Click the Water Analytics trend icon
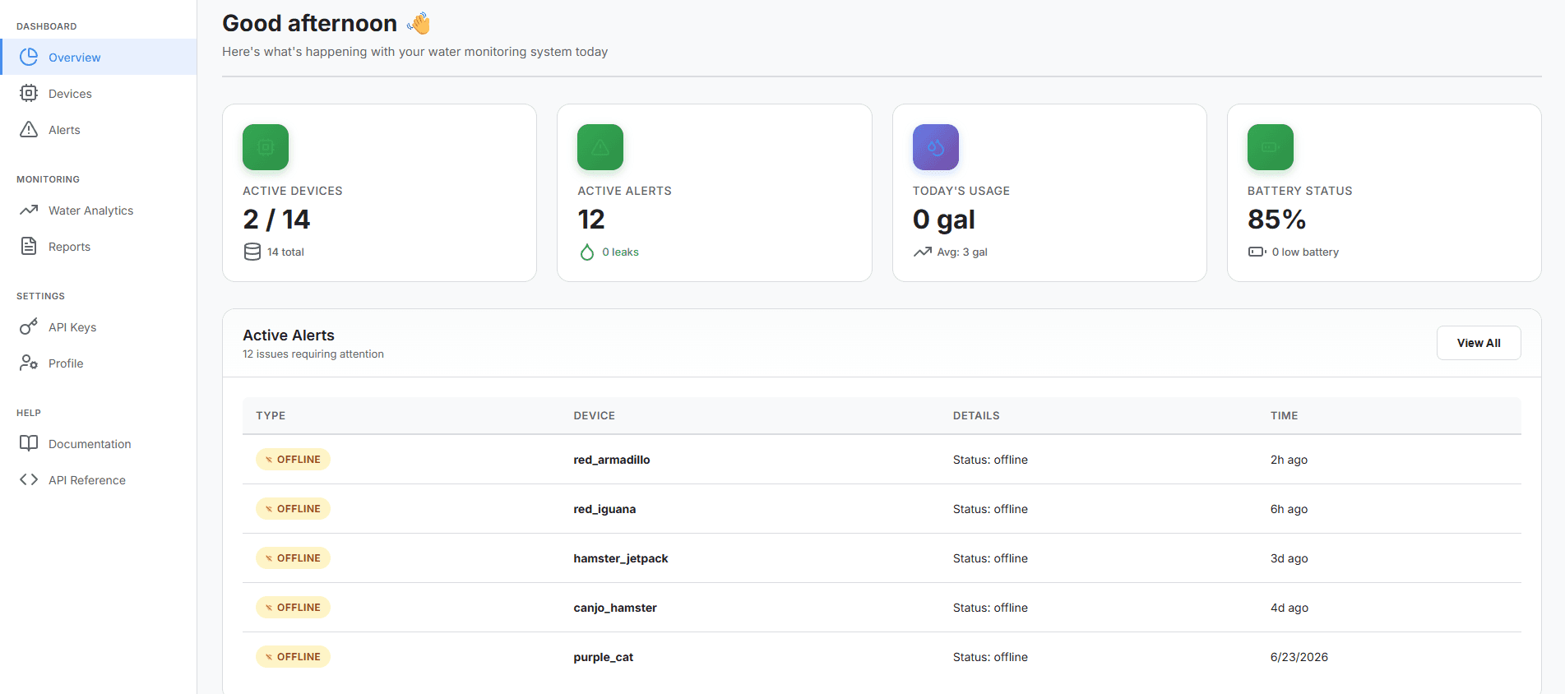The image size is (1565, 694). [x=29, y=210]
